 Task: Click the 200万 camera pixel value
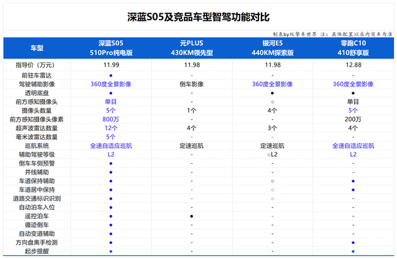click(x=353, y=119)
